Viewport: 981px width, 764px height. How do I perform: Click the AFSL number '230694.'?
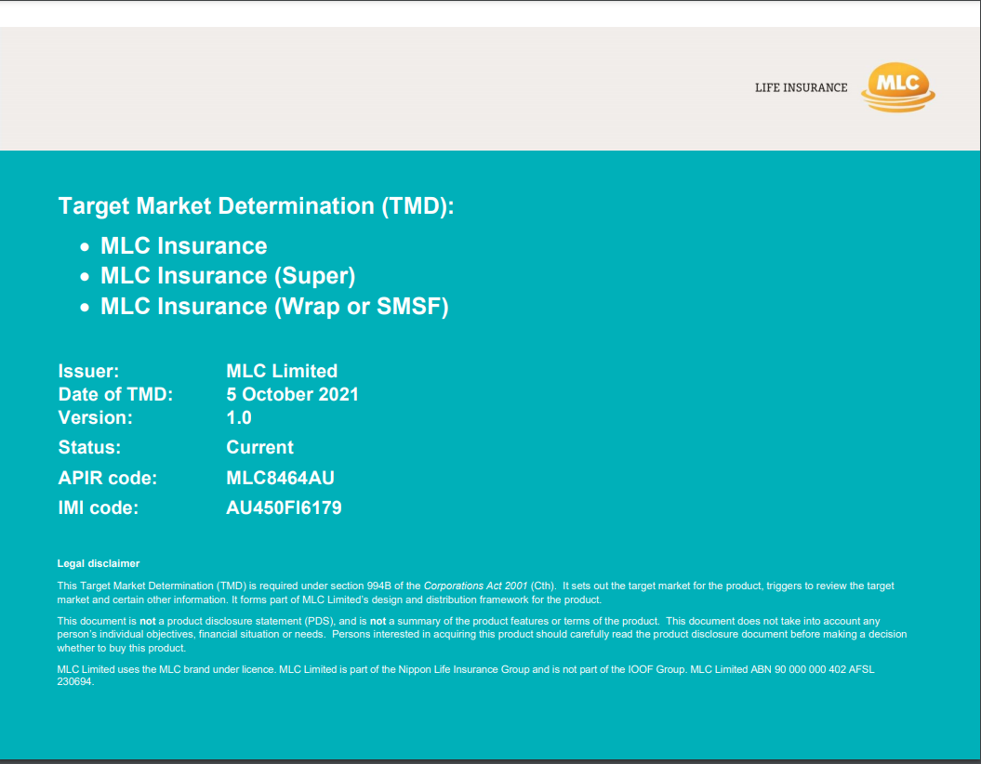pos(75,682)
